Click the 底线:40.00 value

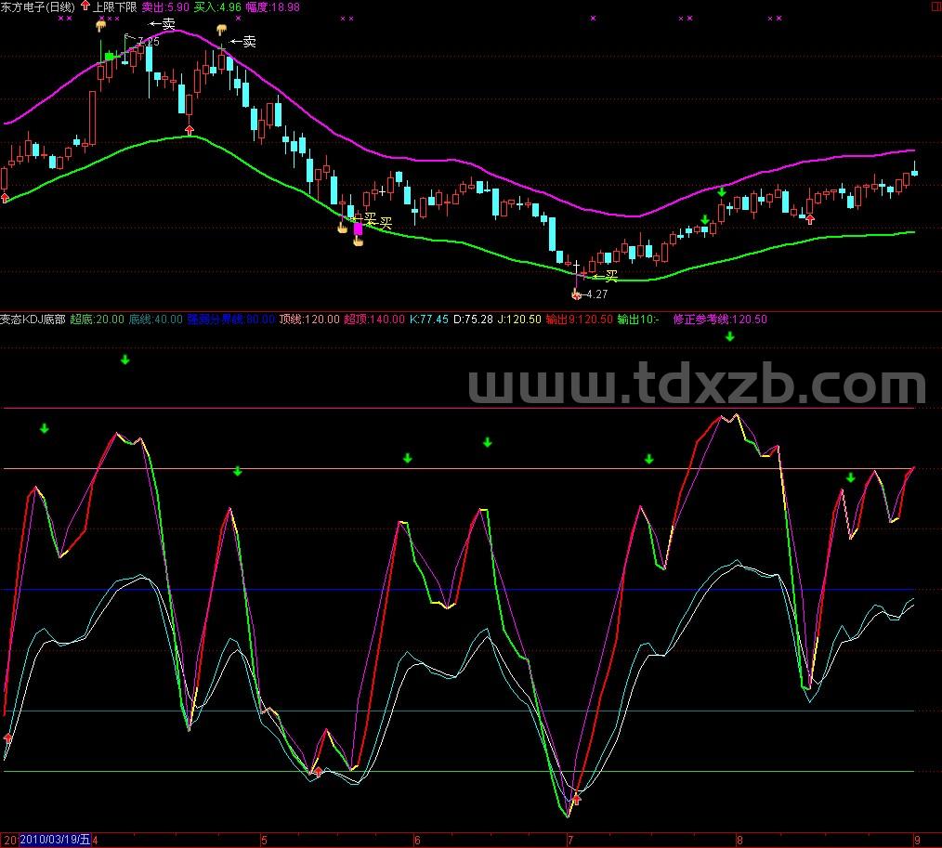click(155, 319)
